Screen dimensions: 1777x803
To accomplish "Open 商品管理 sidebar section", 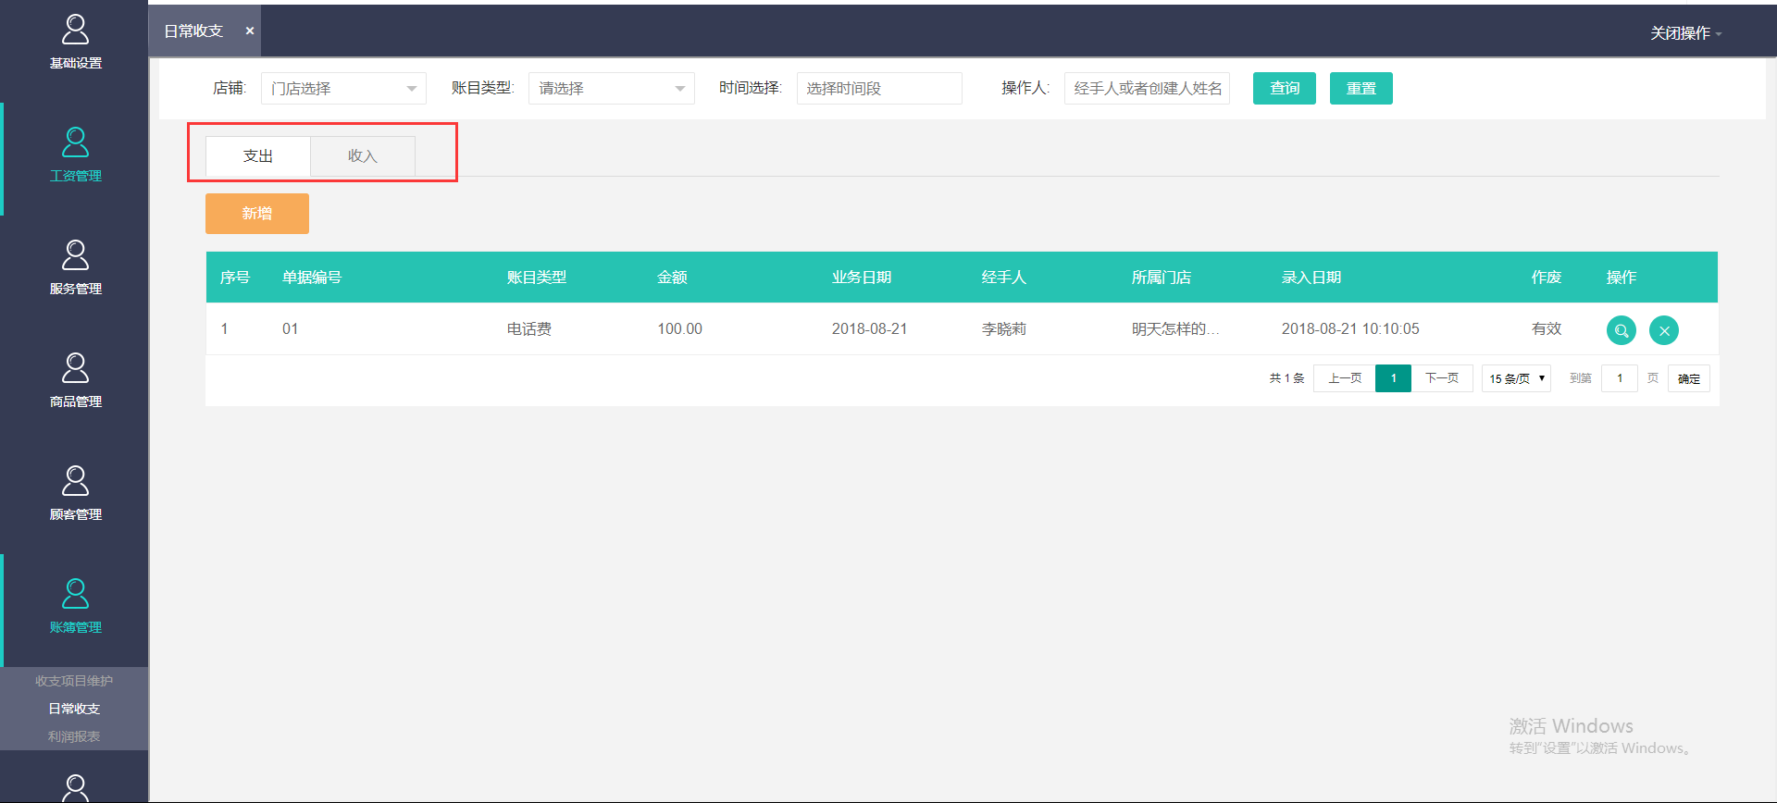I will [75, 381].
